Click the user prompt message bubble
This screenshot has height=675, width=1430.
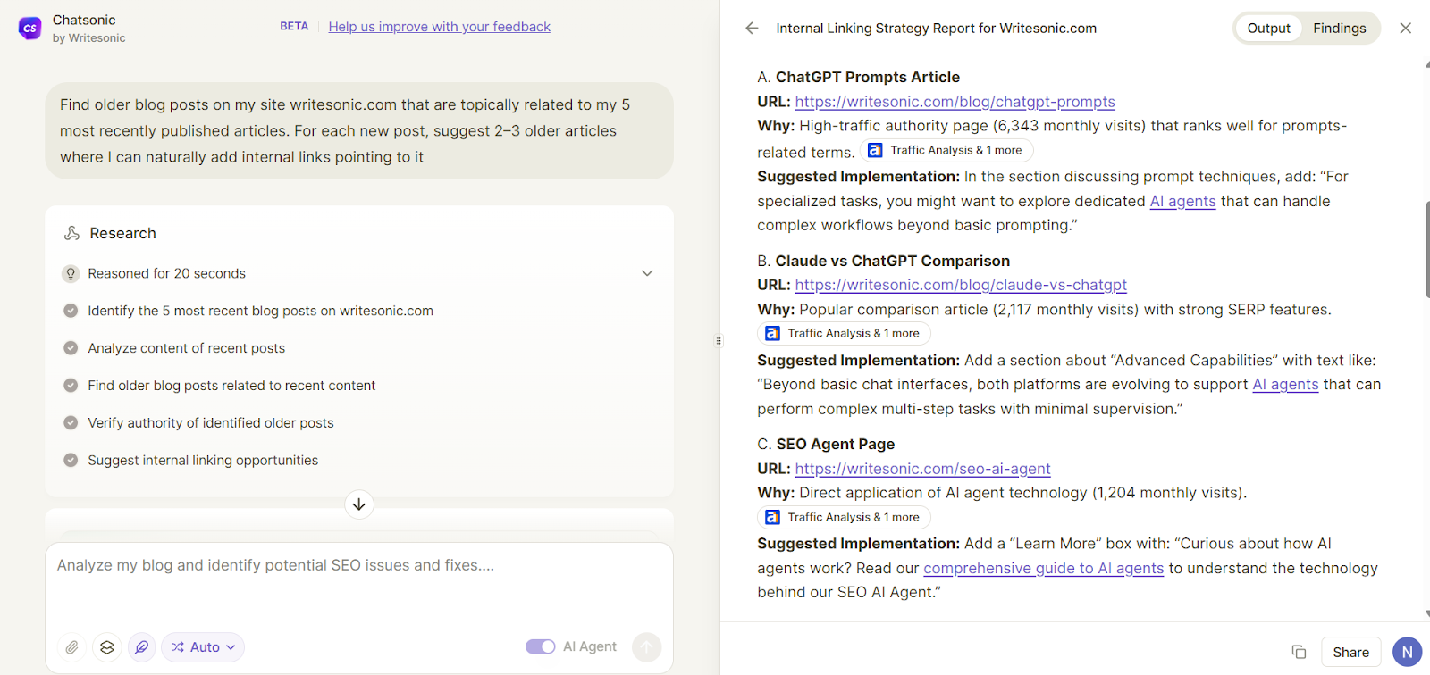(x=359, y=131)
